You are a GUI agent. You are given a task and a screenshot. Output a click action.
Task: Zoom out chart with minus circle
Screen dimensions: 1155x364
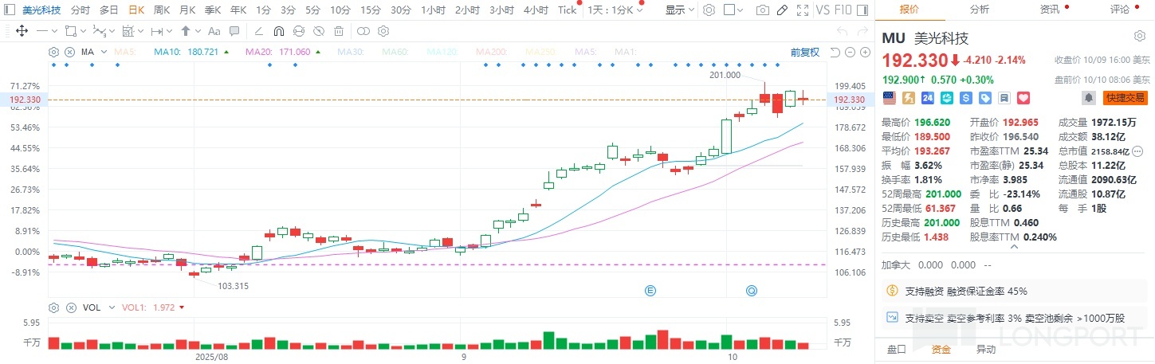[x=850, y=52]
